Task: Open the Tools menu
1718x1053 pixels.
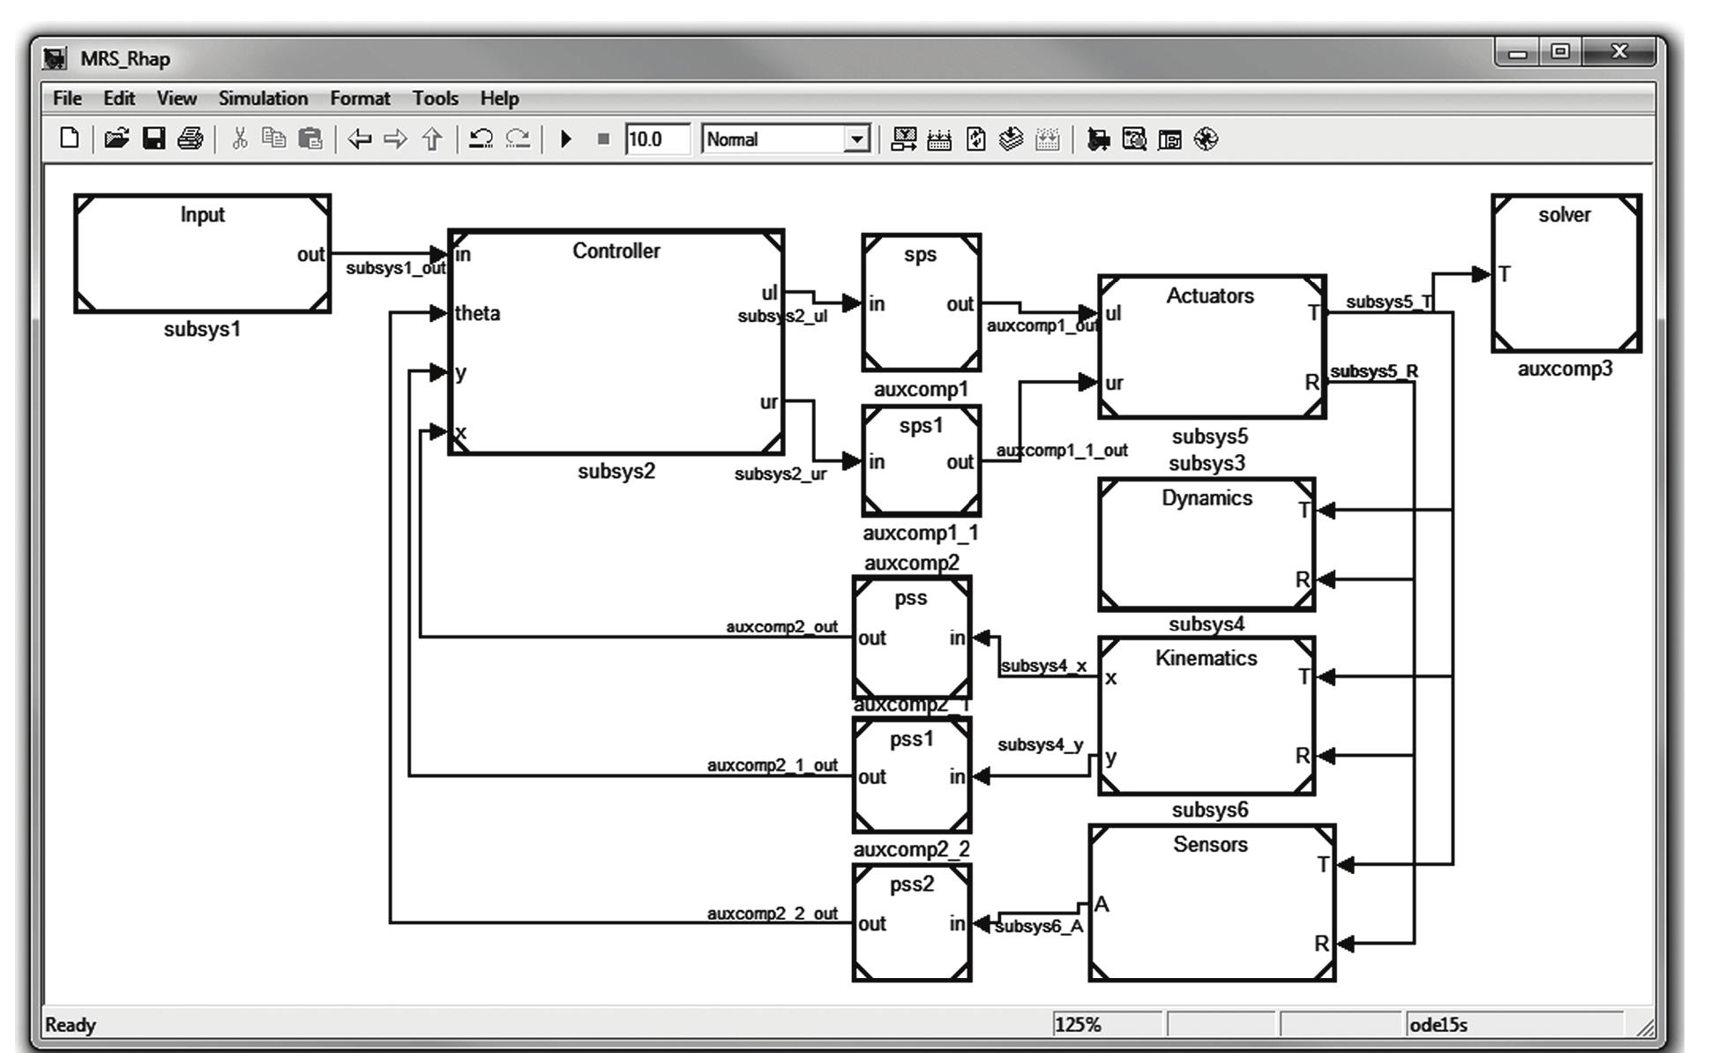Action: pos(436,98)
